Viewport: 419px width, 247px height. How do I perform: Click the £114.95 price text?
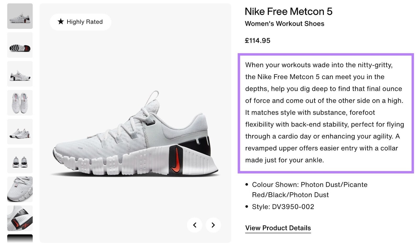257,40
